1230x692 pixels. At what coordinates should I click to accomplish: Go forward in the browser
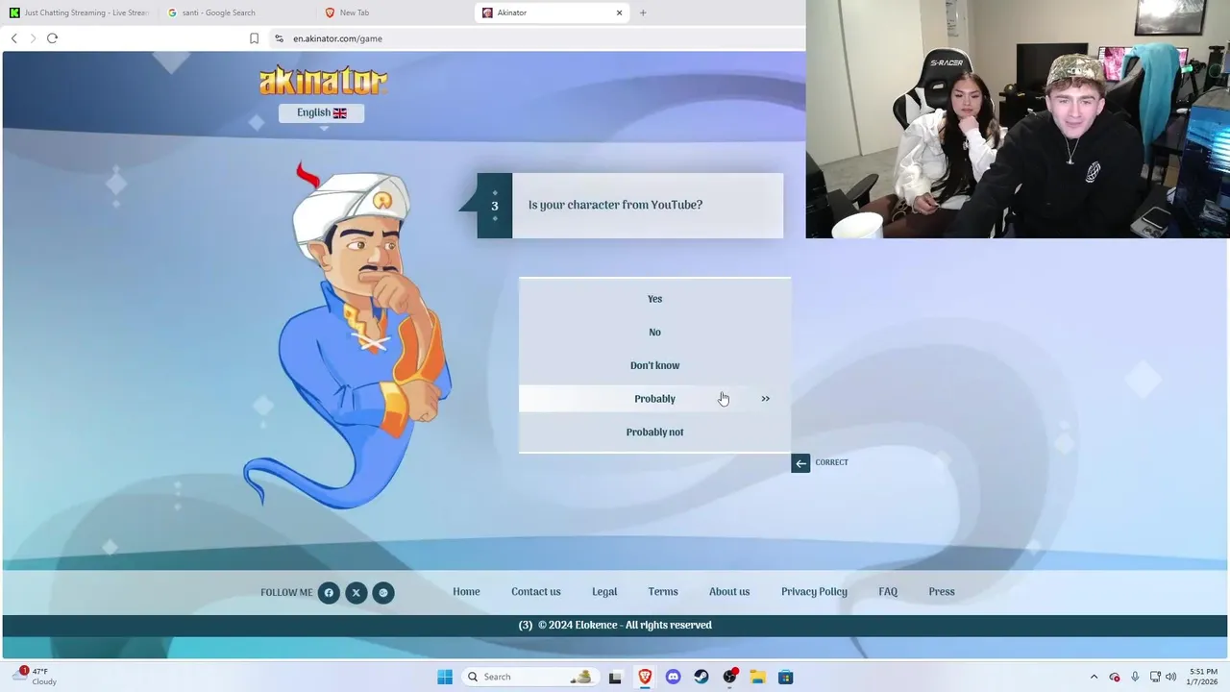pyautogui.click(x=33, y=38)
